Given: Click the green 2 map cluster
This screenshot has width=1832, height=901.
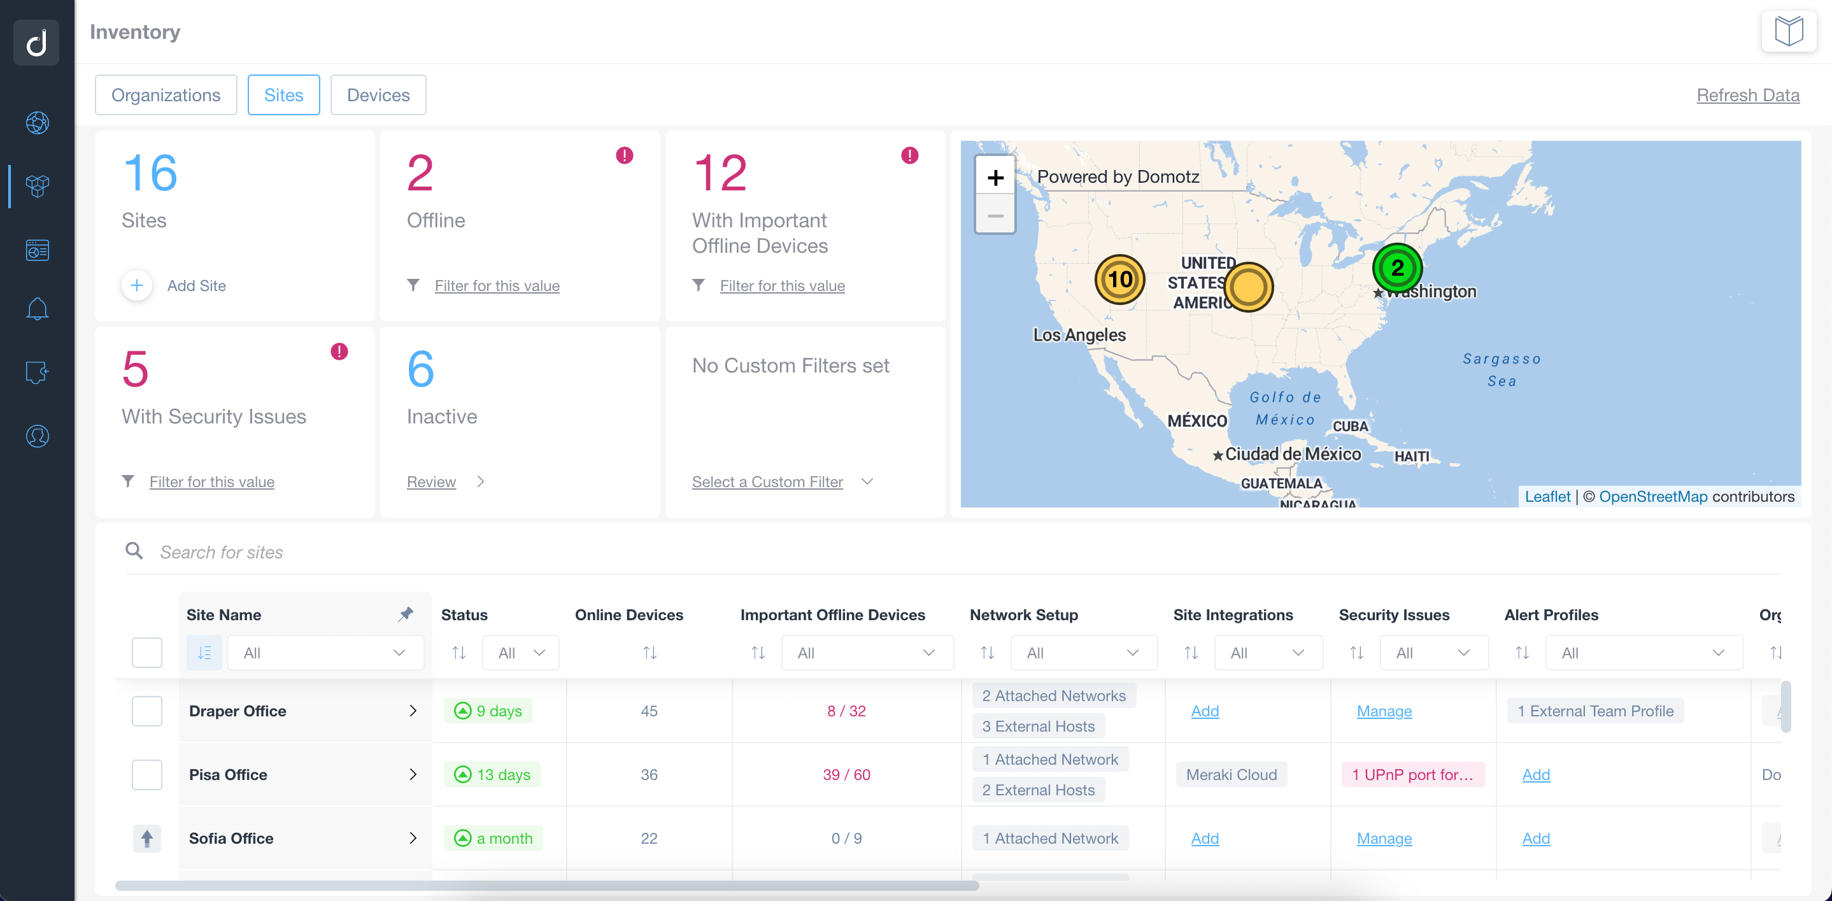Looking at the screenshot, I should click(x=1396, y=268).
